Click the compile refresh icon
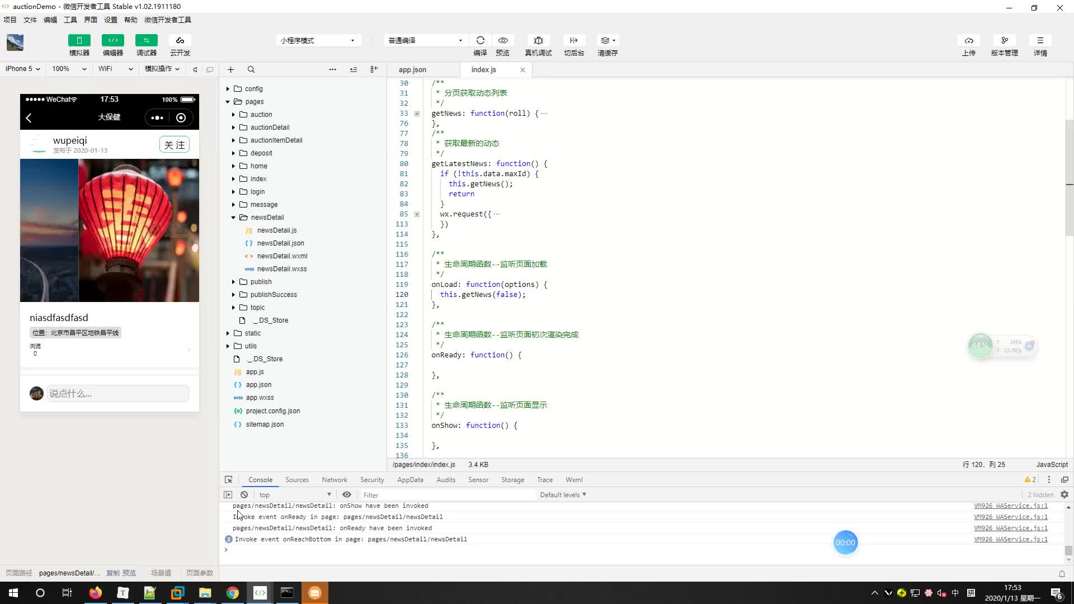Screen dimensions: 1074x604 481,40
